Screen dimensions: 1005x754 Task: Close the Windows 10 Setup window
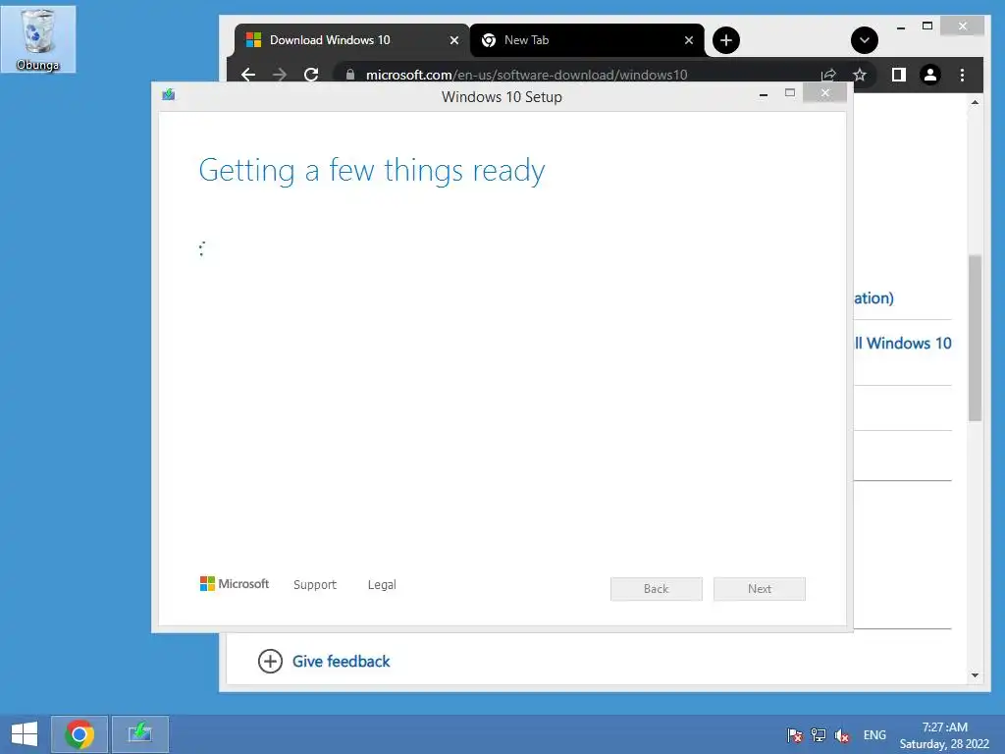[x=824, y=93]
